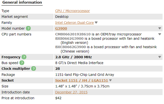164x104 pixels.
Task: Click the help icon beside Model number
Action: point(28,28)
